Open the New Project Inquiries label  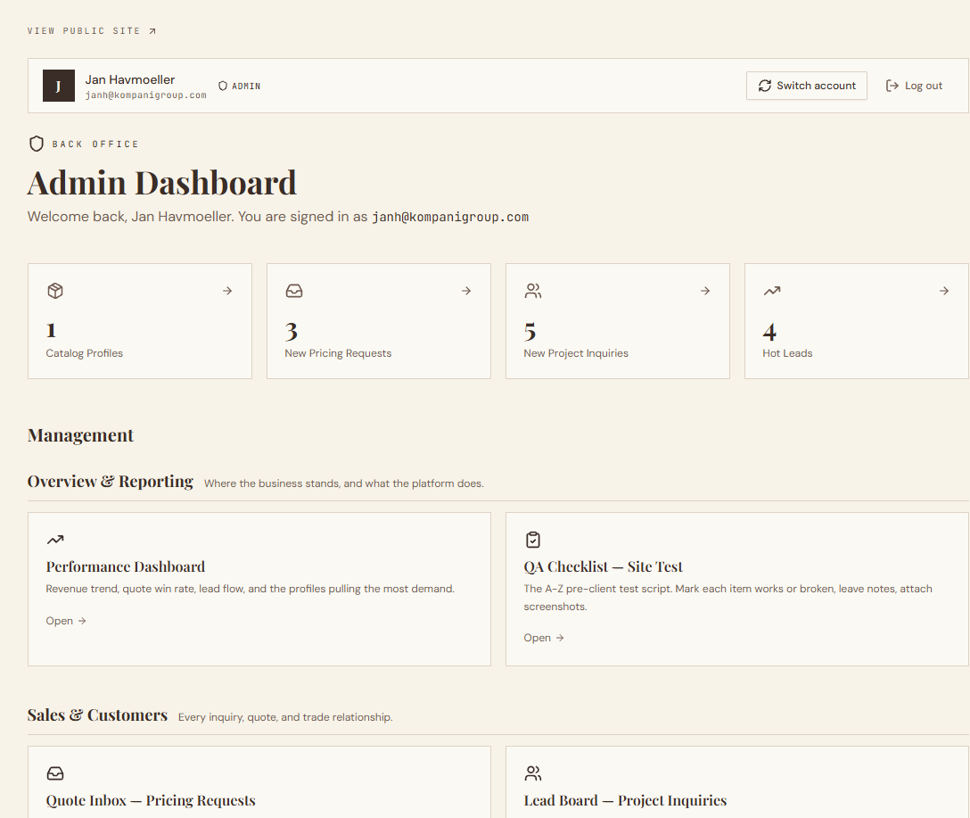[x=576, y=353]
